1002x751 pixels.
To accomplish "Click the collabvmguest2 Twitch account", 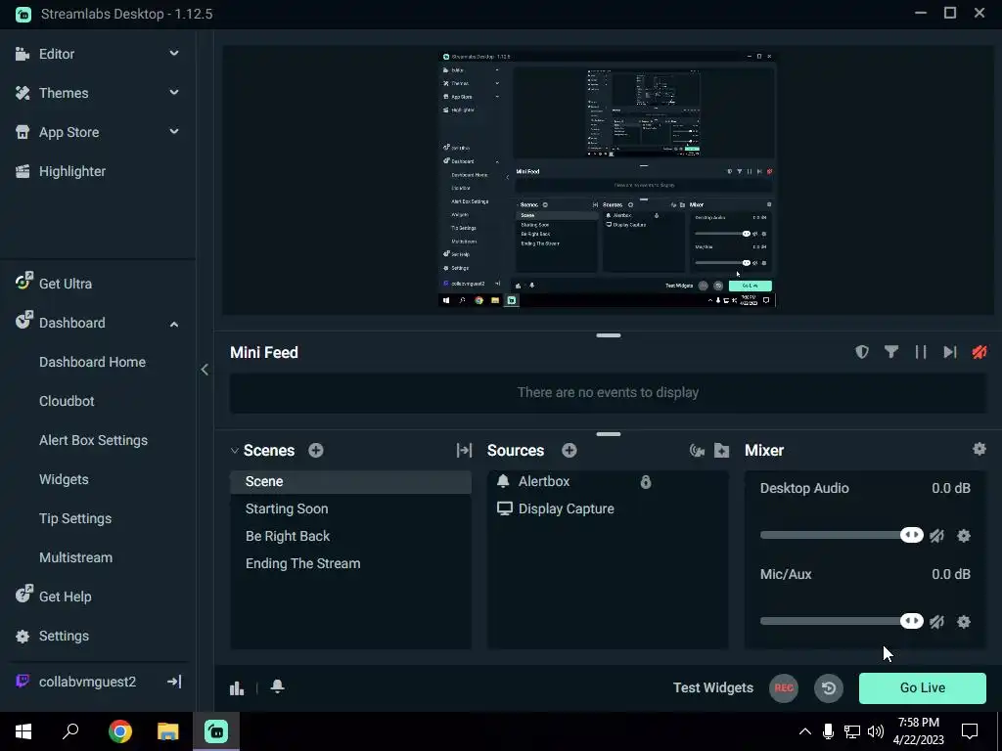I will (87, 682).
